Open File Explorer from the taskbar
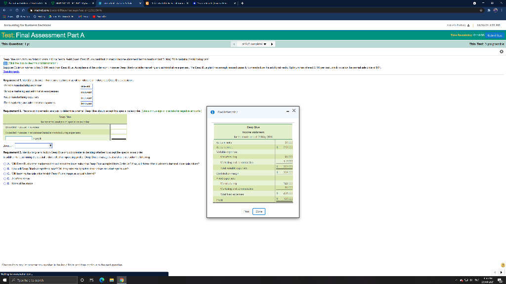Viewport: 506px width, 284px height. [x=112, y=280]
